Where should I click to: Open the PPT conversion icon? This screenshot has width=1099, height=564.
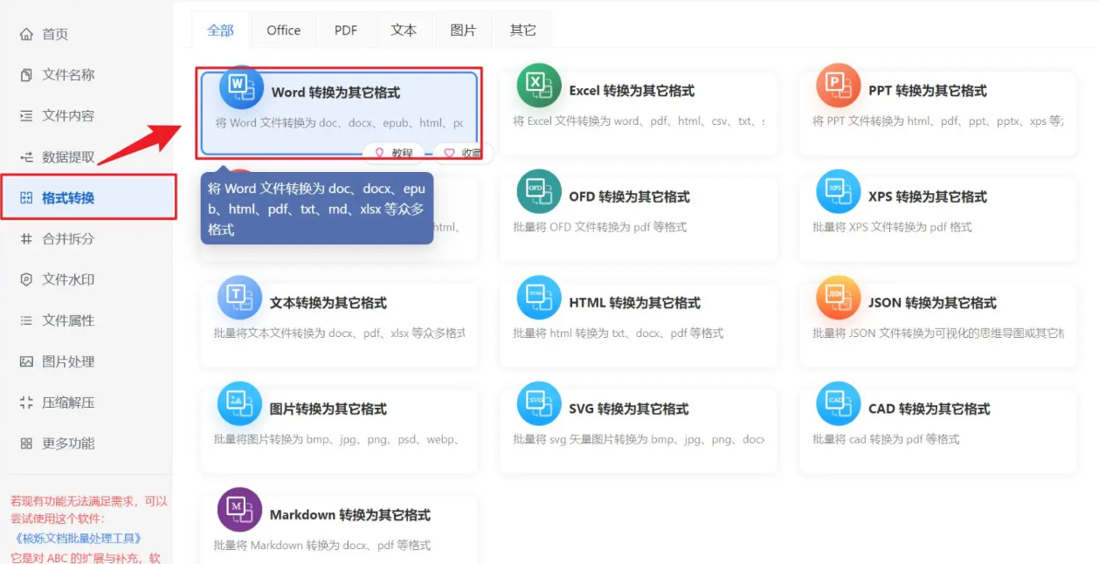point(839,86)
